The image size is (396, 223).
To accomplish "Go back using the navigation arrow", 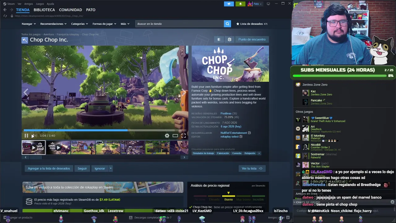I will pos(5,10).
